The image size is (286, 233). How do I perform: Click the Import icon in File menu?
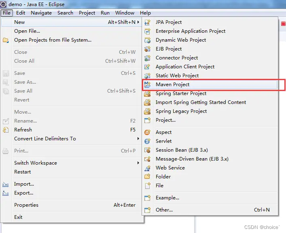point(6,184)
